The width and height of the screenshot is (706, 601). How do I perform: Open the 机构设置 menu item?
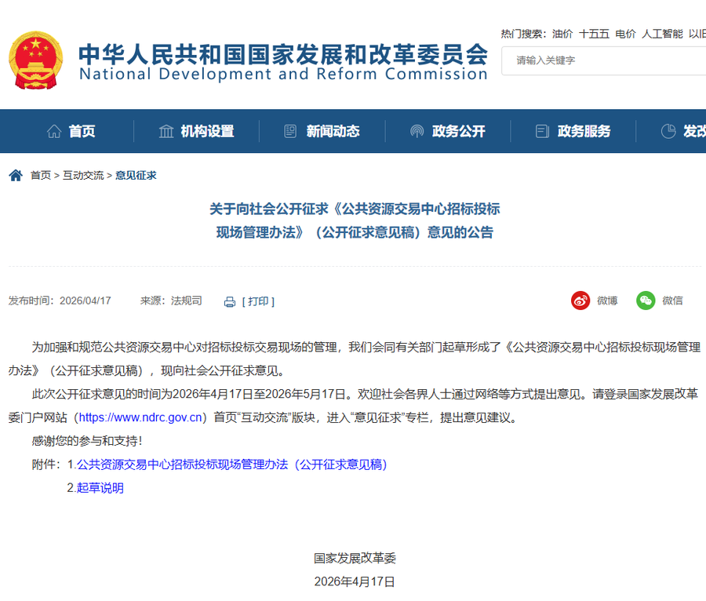coord(208,132)
